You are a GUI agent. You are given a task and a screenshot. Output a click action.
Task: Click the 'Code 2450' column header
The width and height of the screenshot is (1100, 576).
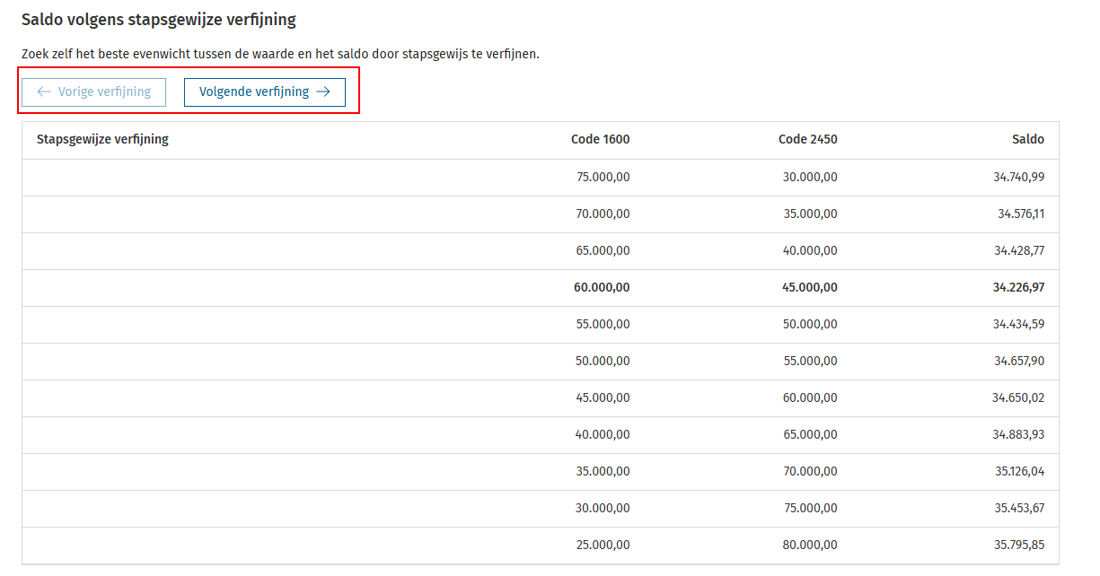click(807, 139)
